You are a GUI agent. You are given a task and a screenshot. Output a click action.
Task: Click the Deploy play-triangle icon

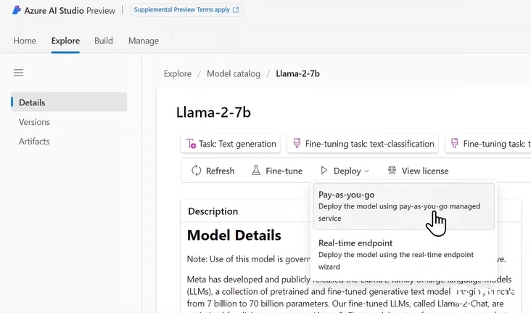(x=324, y=170)
